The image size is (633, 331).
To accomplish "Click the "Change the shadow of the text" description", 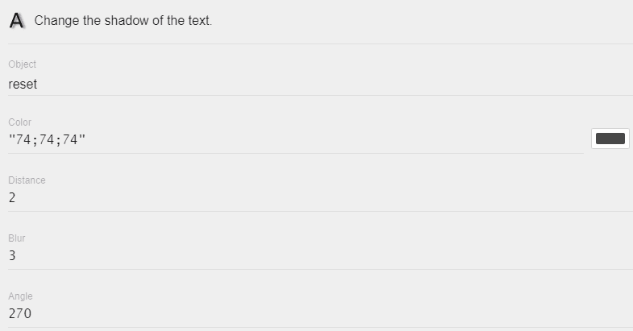I will (x=123, y=21).
